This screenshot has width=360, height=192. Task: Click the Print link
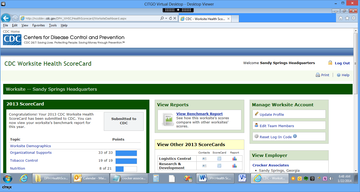click(325, 75)
